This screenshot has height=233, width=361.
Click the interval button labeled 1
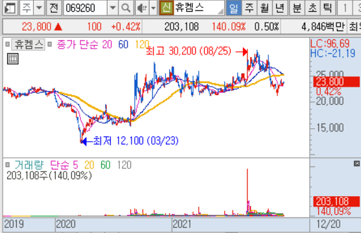(x=345, y=8)
